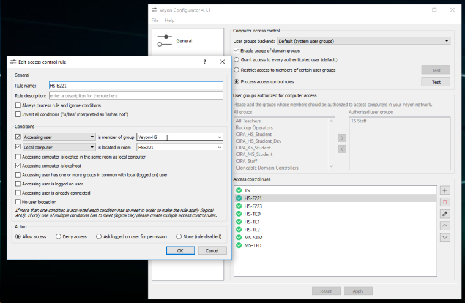Enable Accessing user is logged on user
This screenshot has width=465, height=303.
(x=18, y=184)
